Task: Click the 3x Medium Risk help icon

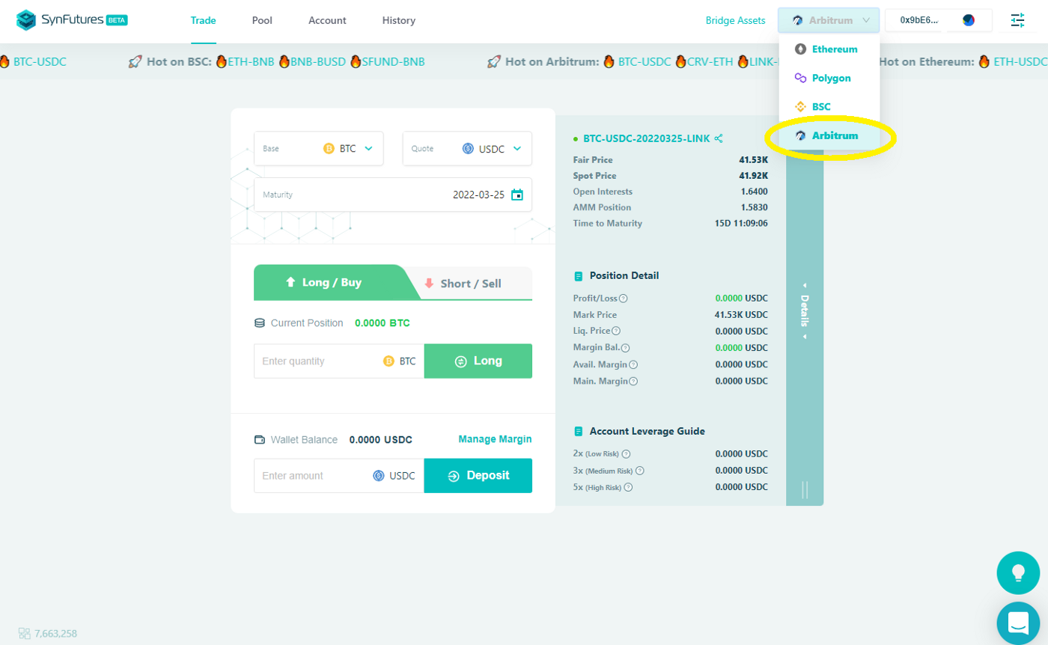Action: coord(640,471)
